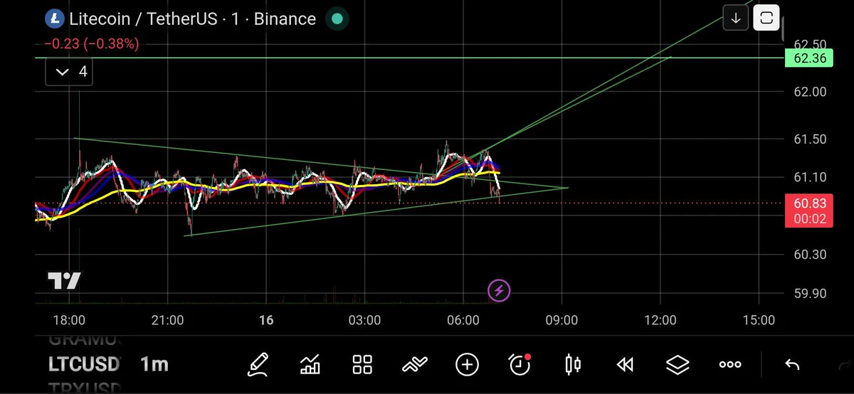This screenshot has width=854, height=394.
Task: Open the LTCUSD symbol selector
Action: click(85, 365)
